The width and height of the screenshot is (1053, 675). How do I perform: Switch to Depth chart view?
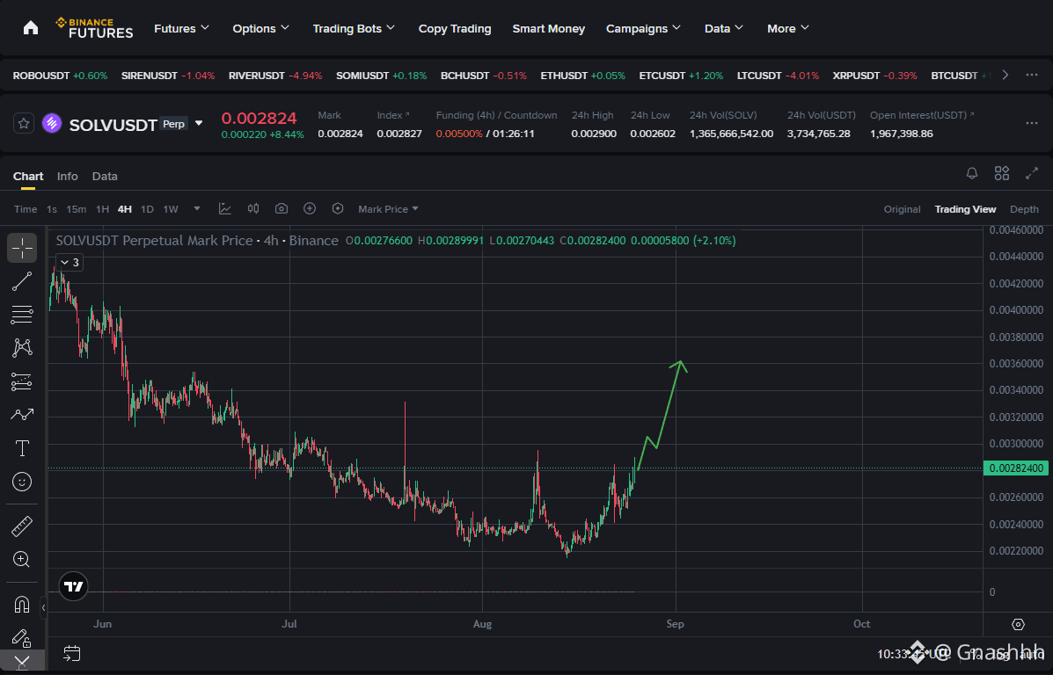tap(1024, 209)
